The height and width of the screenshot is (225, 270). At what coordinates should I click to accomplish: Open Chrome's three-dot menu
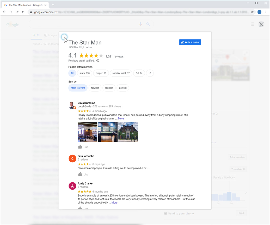266,12
